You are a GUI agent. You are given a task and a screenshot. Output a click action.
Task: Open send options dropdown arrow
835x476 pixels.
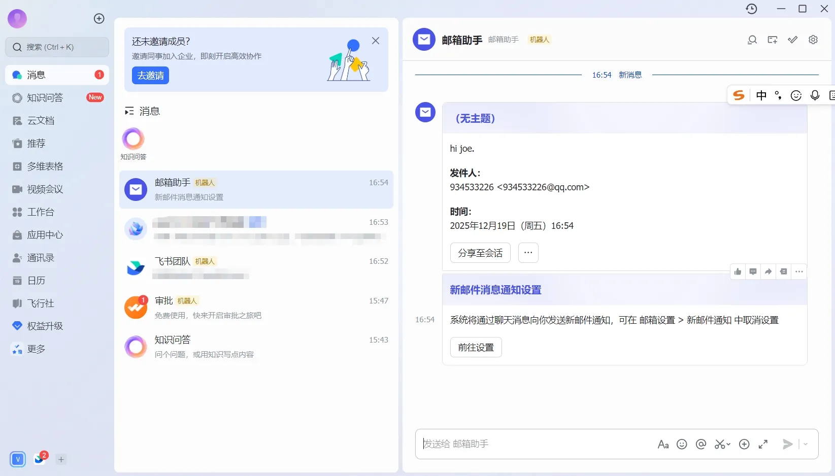tap(806, 444)
